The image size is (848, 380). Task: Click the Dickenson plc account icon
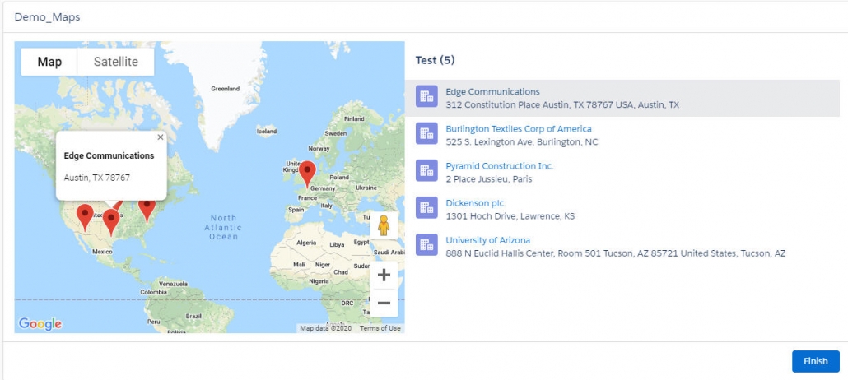(426, 208)
